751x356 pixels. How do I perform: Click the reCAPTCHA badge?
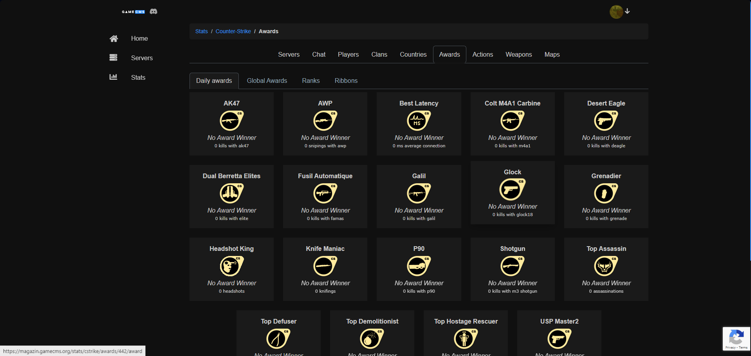736,339
